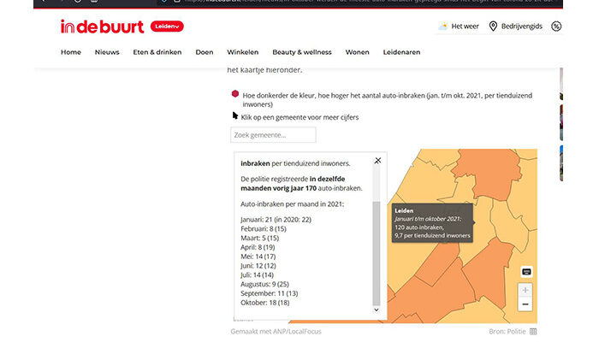Click the table view icon beside Bron: Politie

point(533,332)
